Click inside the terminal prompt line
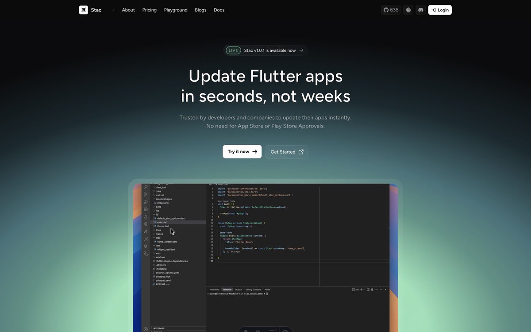This screenshot has height=332, width=531. click(239, 293)
